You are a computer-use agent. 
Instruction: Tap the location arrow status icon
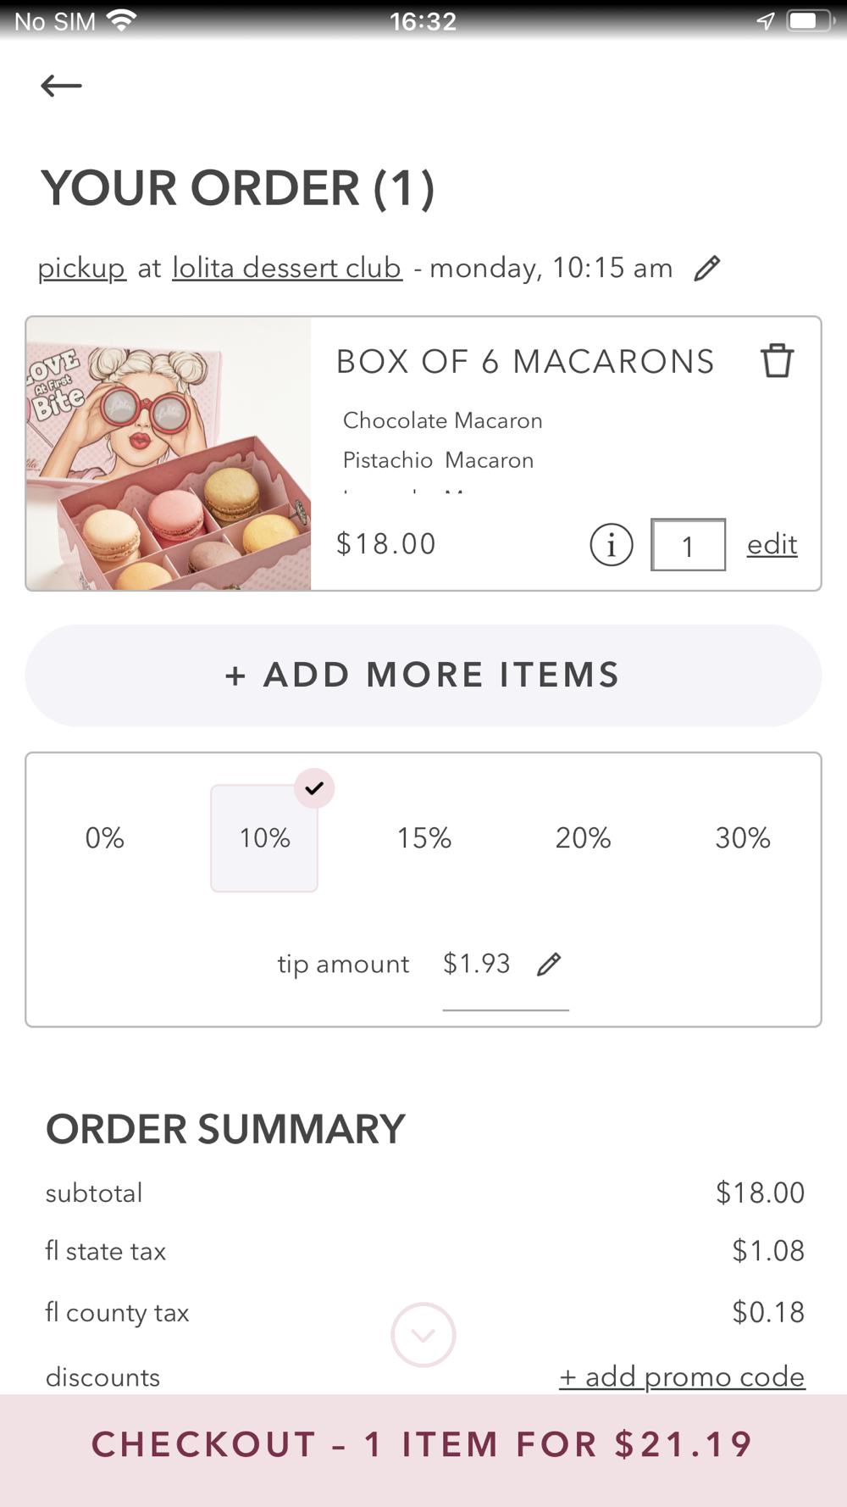[765, 21]
